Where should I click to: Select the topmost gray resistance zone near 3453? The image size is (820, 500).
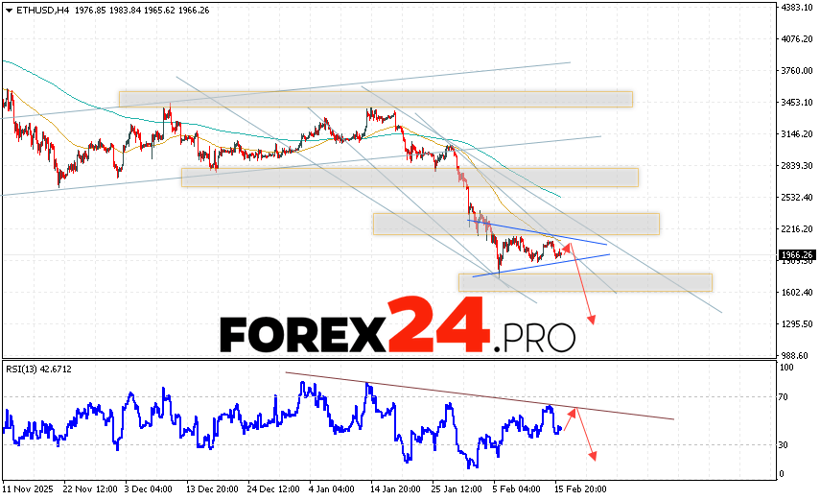click(375, 99)
